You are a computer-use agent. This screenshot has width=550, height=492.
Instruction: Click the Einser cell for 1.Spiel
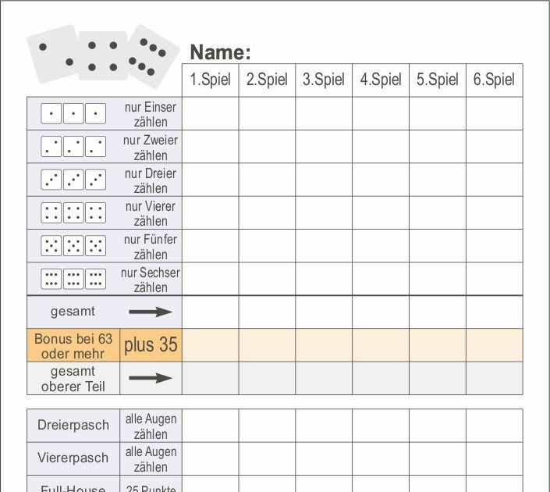tap(211, 113)
